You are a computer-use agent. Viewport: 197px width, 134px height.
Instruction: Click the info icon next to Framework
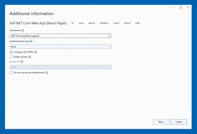point(23,30)
